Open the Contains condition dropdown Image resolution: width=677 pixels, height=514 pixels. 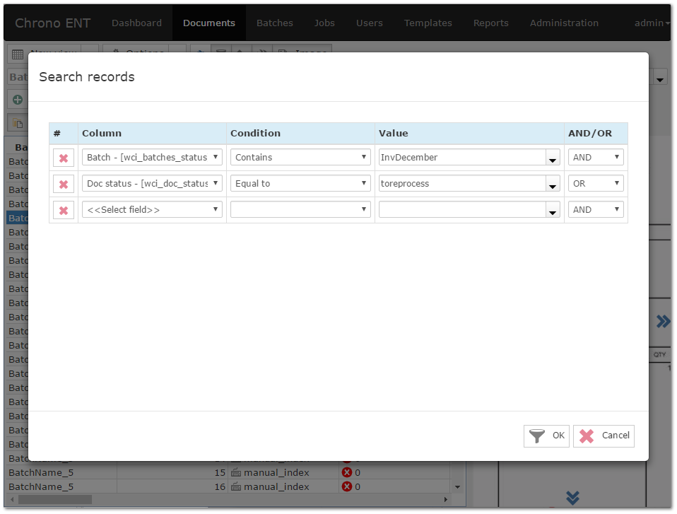point(300,157)
